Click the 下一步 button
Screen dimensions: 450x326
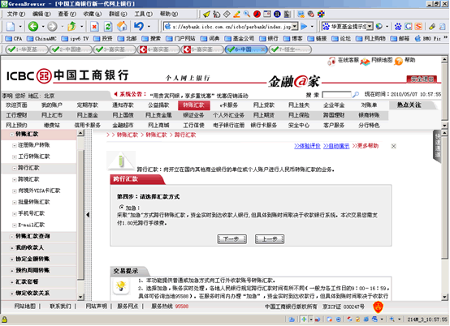click(231, 239)
